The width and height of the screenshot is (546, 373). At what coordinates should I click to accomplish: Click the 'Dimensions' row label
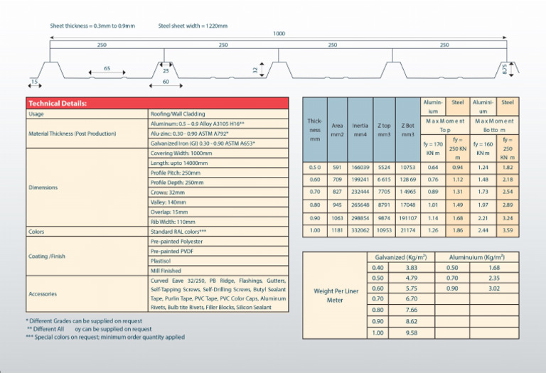43,187
